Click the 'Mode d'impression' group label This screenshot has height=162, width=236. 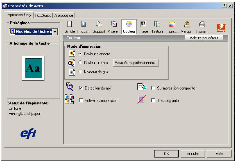pyautogui.click(x=84, y=46)
